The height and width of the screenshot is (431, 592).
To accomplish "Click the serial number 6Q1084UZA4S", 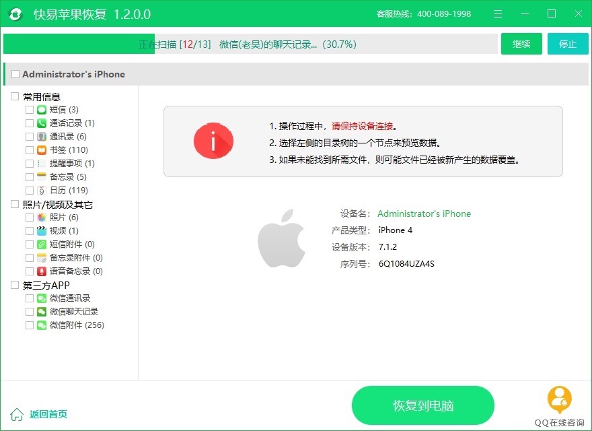I will (x=406, y=264).
